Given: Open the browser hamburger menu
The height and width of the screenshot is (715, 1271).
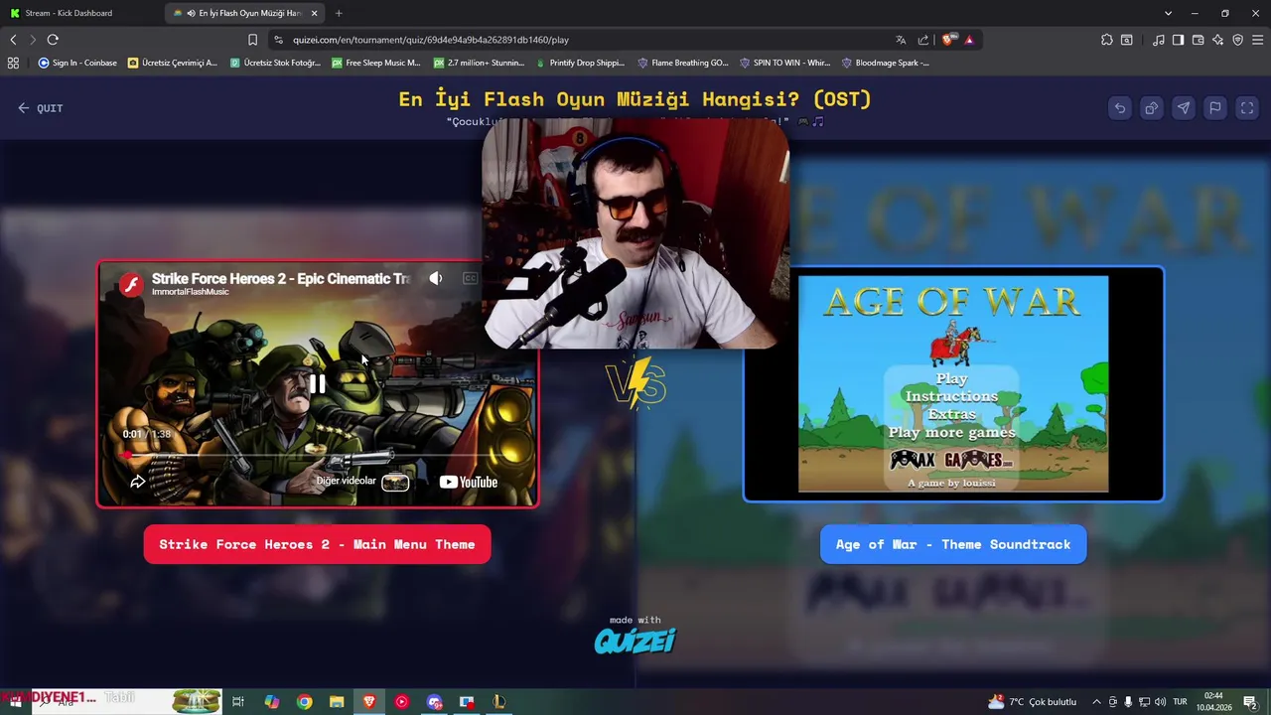Looking at the screenshot, I should (1257, 40).
